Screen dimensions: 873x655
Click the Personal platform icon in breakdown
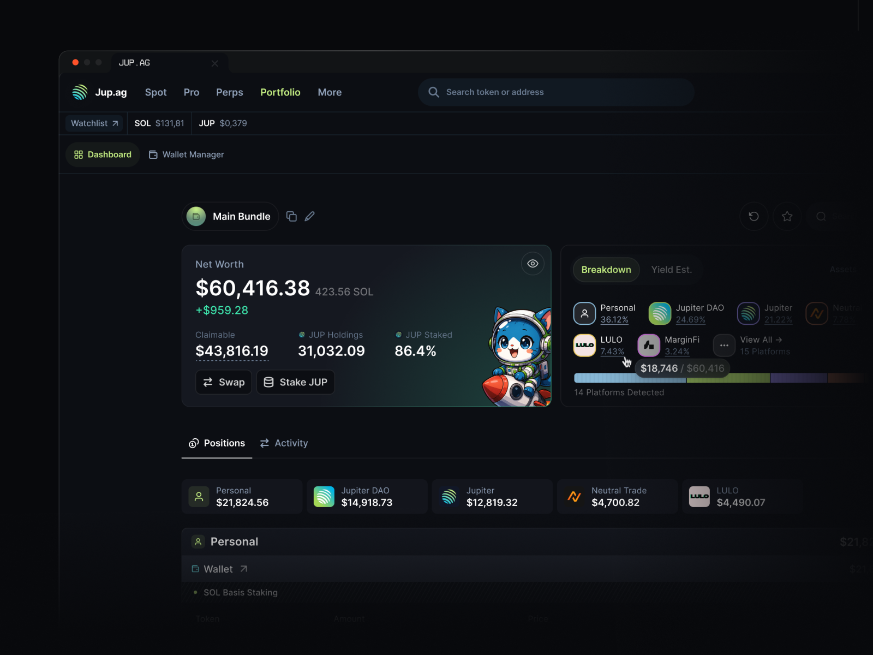coord(584,313)
